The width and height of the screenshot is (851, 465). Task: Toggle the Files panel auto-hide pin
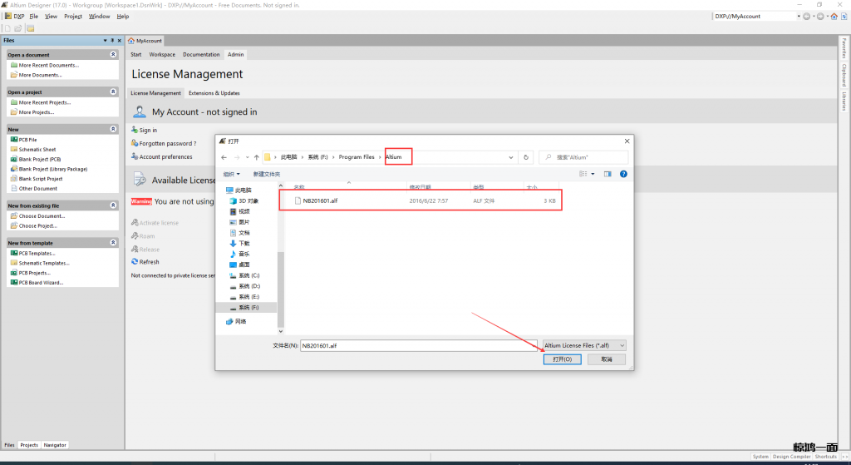[x=112, y=40]
